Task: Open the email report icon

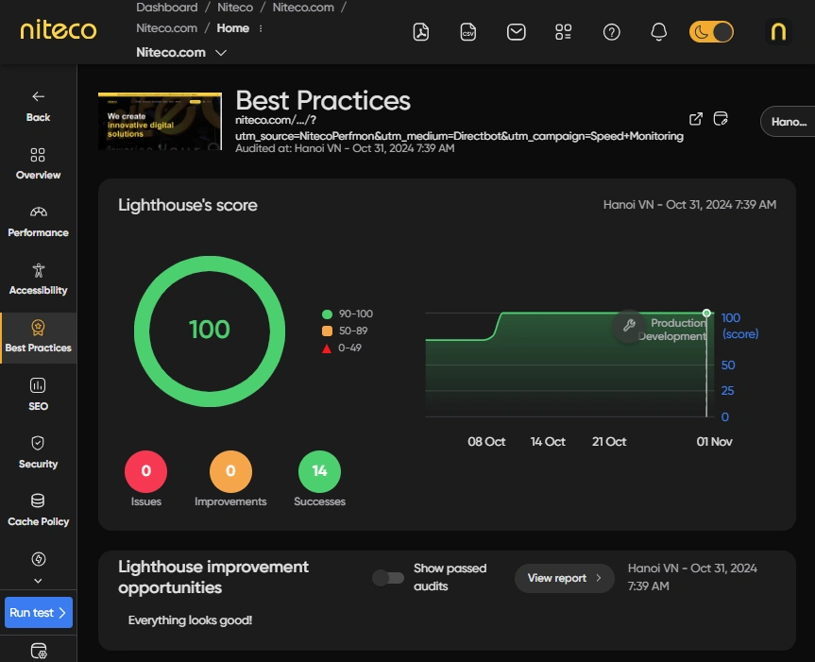Action: [x=517, y=32]
